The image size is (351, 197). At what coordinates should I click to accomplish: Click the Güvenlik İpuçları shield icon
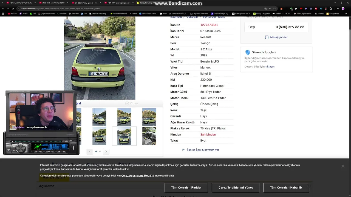pyautogui.click(x=248, y=52)
